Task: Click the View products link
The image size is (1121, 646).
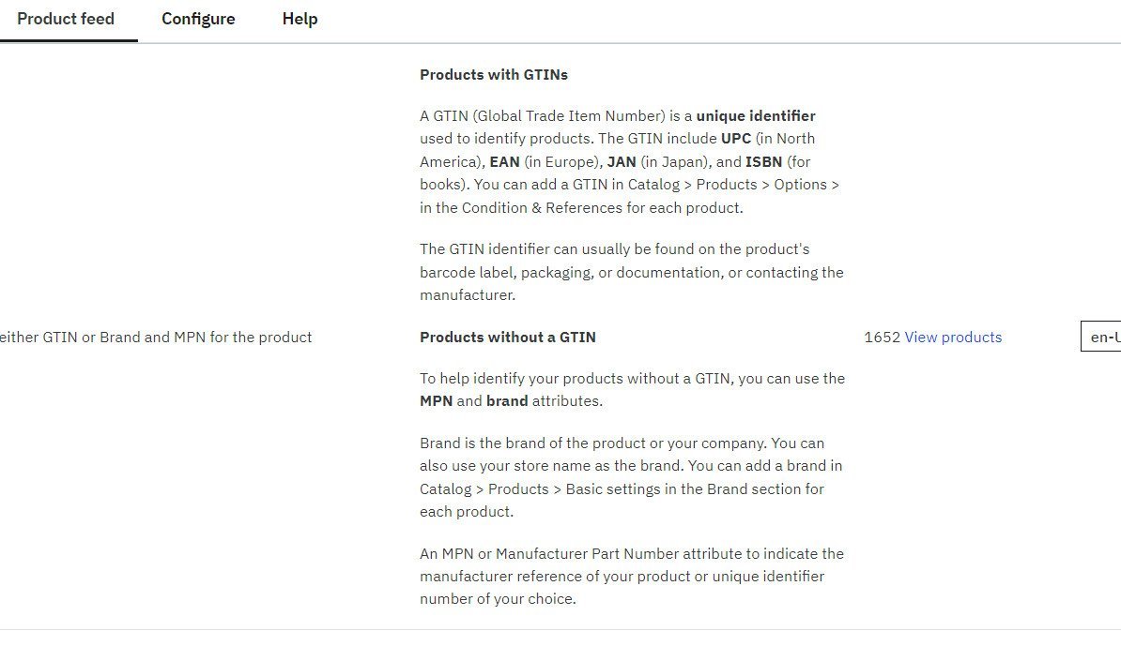Action: tap(953, 338)
